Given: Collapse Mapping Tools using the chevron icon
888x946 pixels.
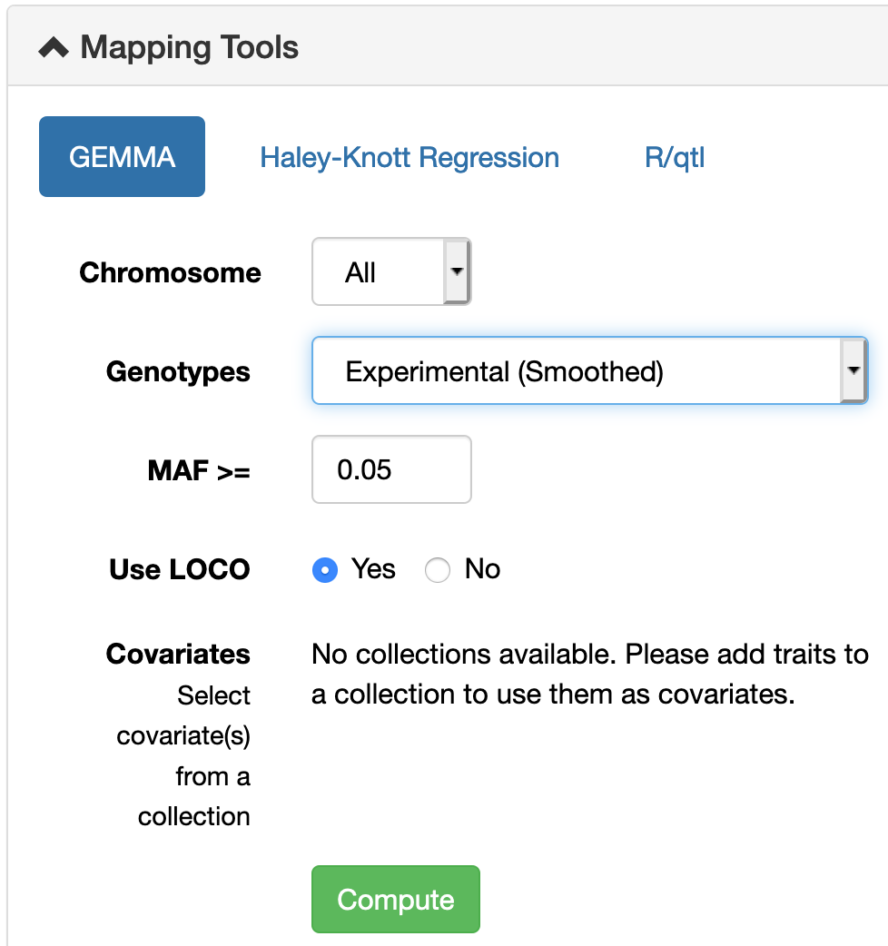Looking at the screenshot, I should 54,47.
